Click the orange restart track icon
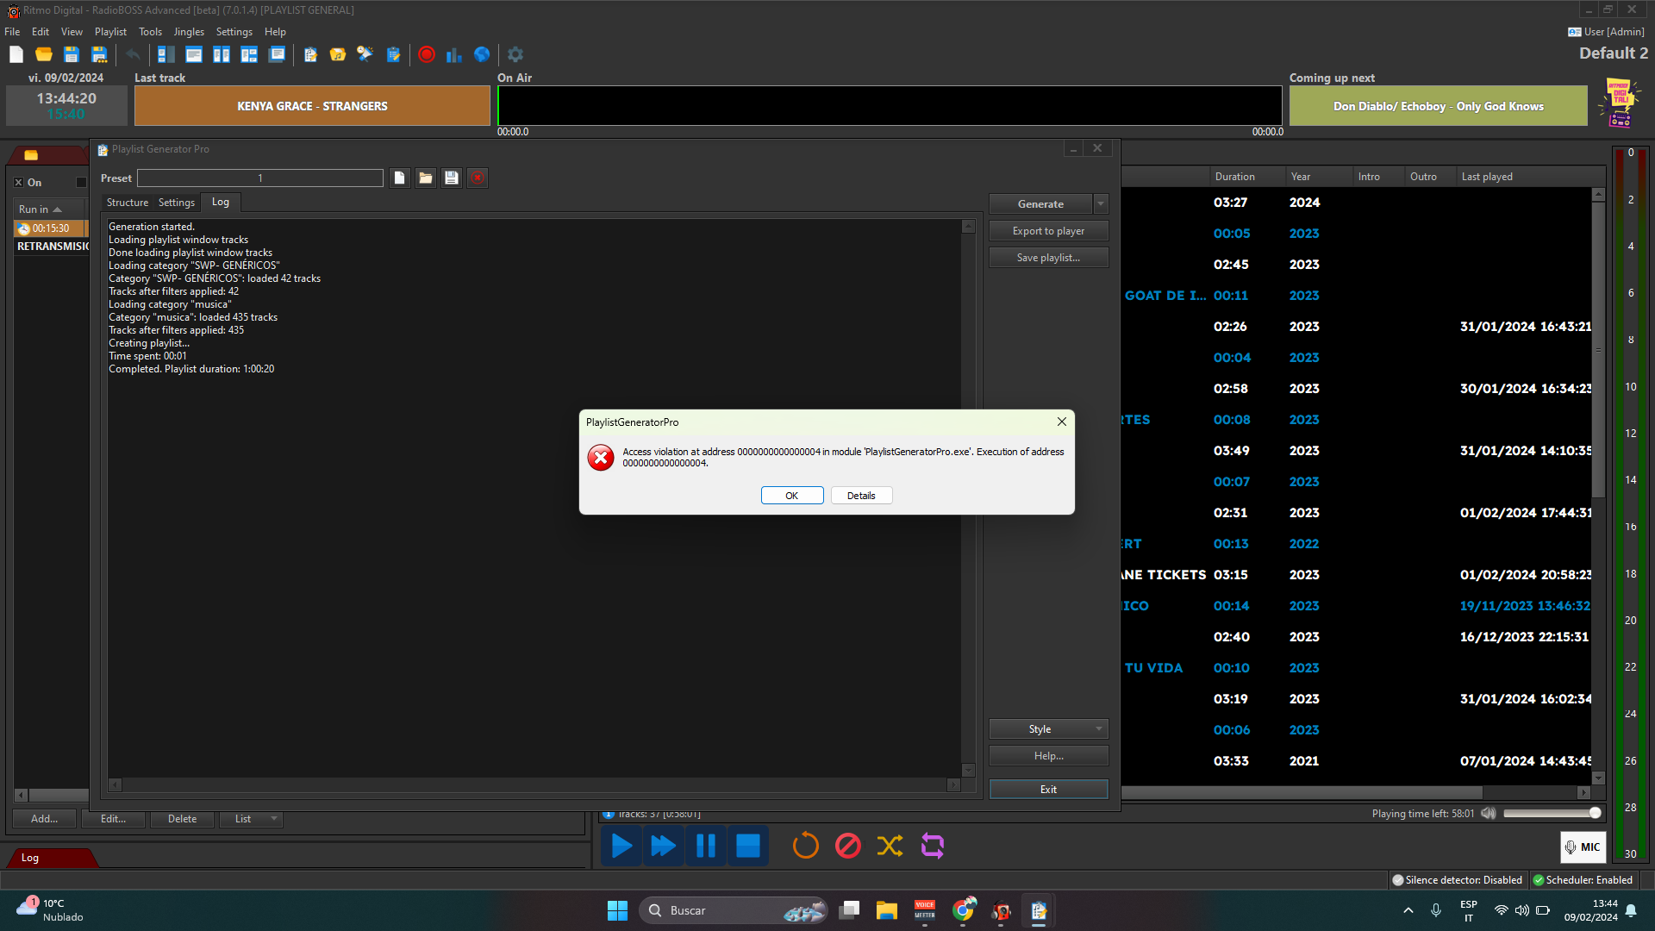The width and height of the screenshot is (1655, 931). pyautogui.click(x=805, y=846)
